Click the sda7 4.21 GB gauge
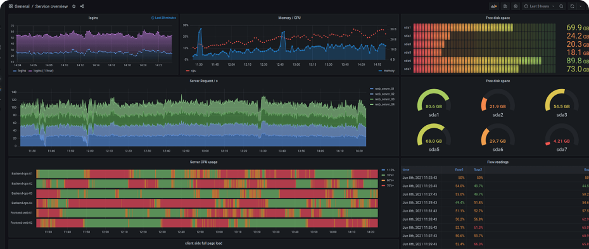The image size is (589, 249). click(x=561, y=138)
